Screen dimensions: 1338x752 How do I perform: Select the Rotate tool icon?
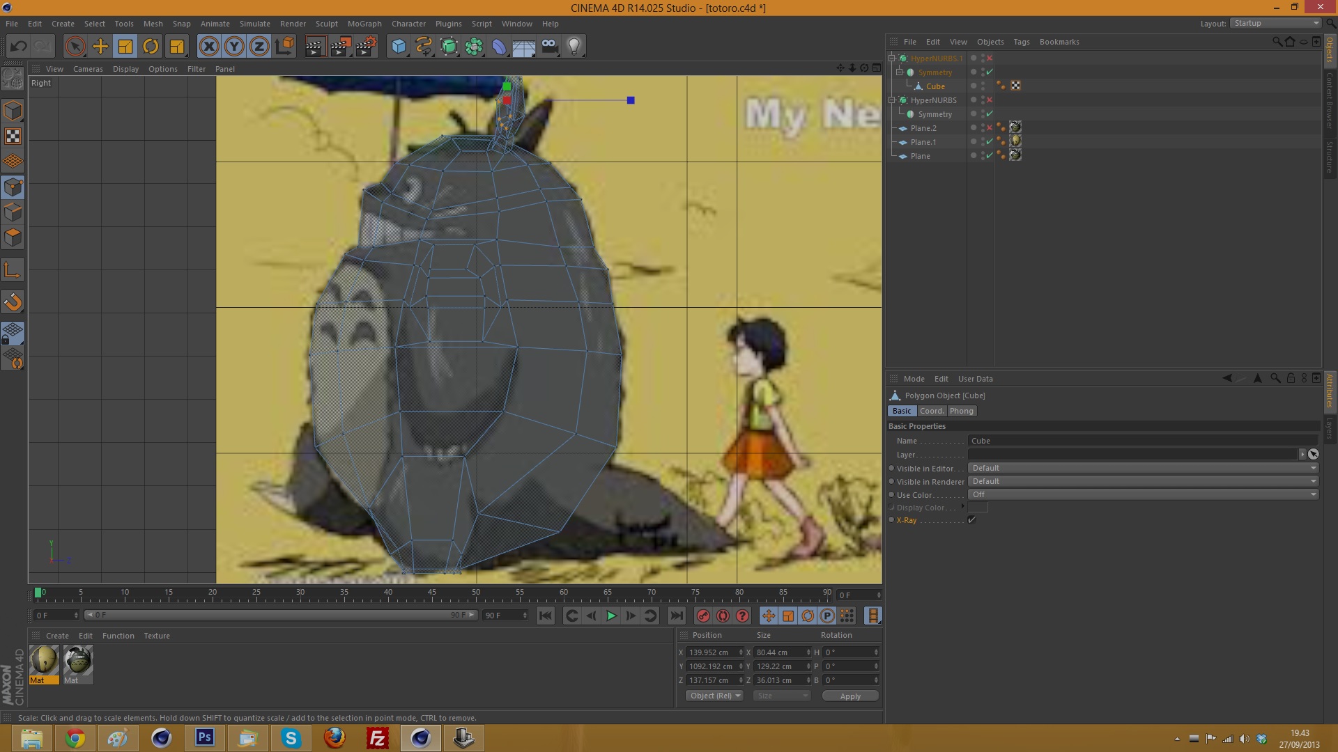coord(151,47)
